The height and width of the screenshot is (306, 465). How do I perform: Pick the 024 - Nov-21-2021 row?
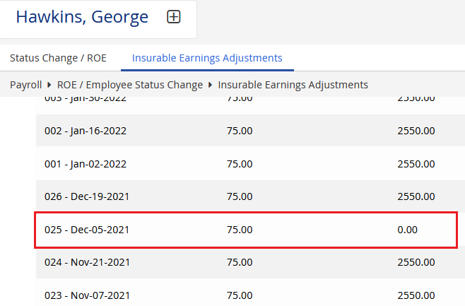(x=86, y=262)
